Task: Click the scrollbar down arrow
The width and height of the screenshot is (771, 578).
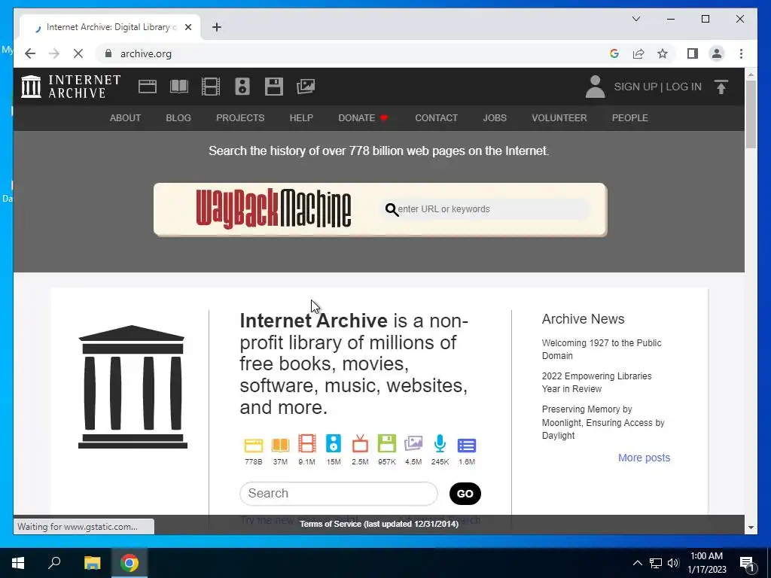Action: pos(751,528)
